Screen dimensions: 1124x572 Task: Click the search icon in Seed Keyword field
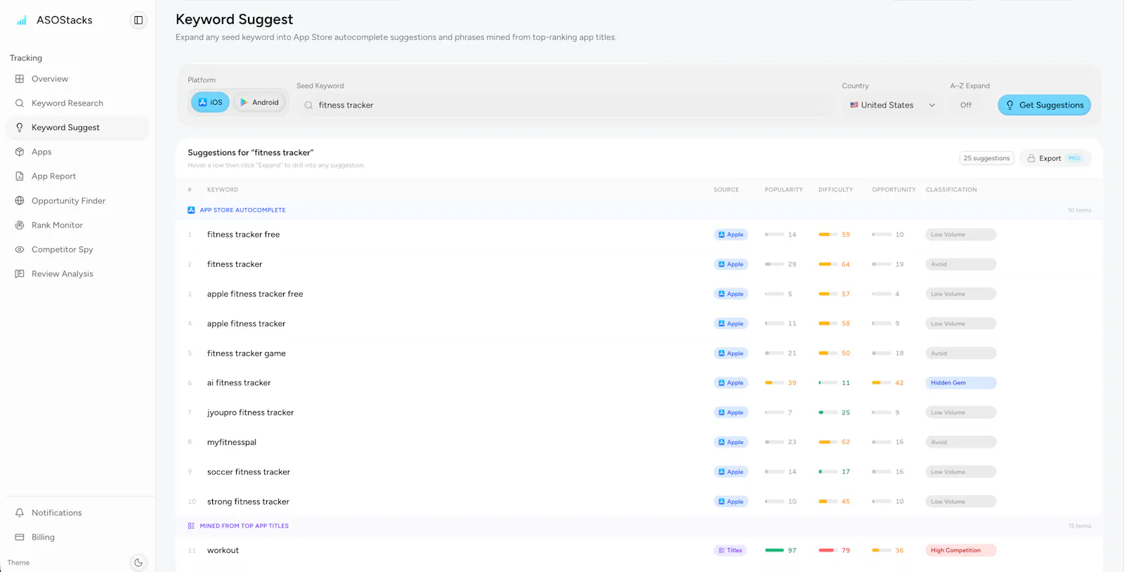(308, 105)
